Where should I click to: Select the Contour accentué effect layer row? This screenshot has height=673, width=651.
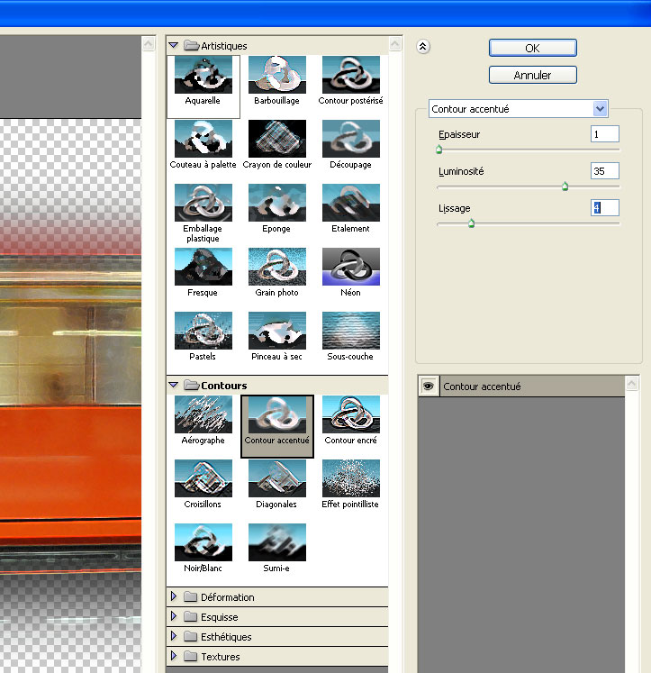pyautogui.click(x=521, y=387)
